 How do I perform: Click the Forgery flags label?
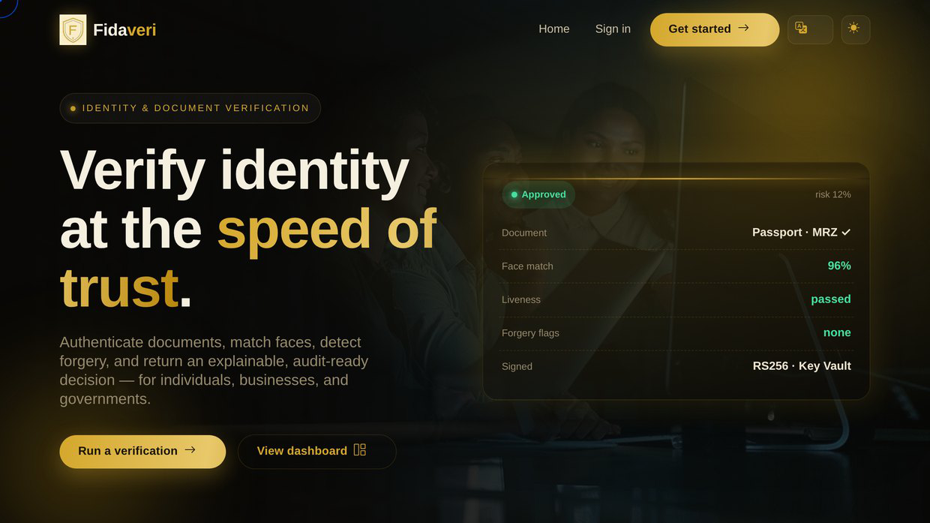pos(530,333)
